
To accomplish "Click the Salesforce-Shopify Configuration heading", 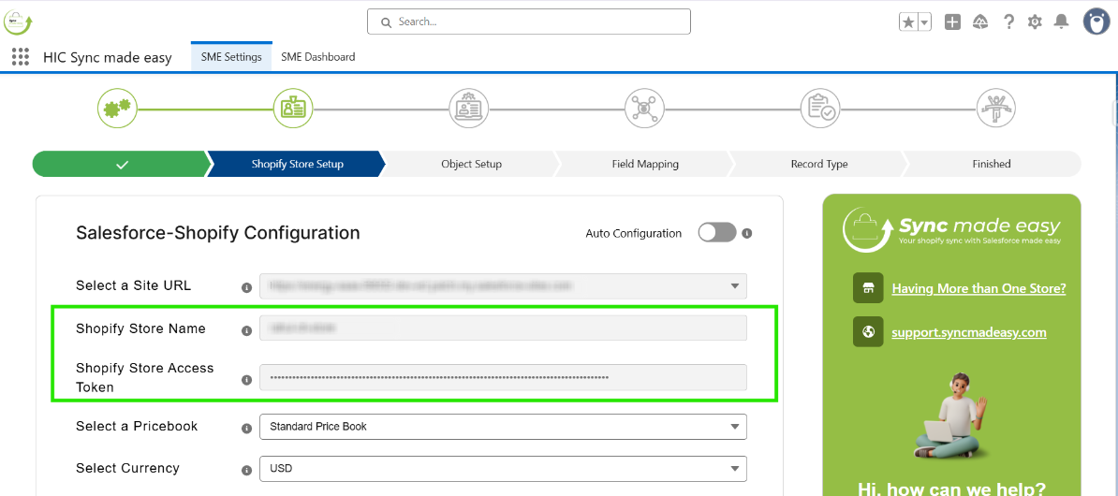I will click(x=218, y=232).
